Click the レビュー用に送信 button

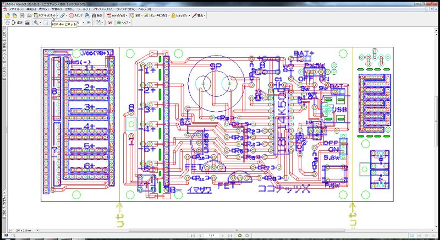coord(156,15)
